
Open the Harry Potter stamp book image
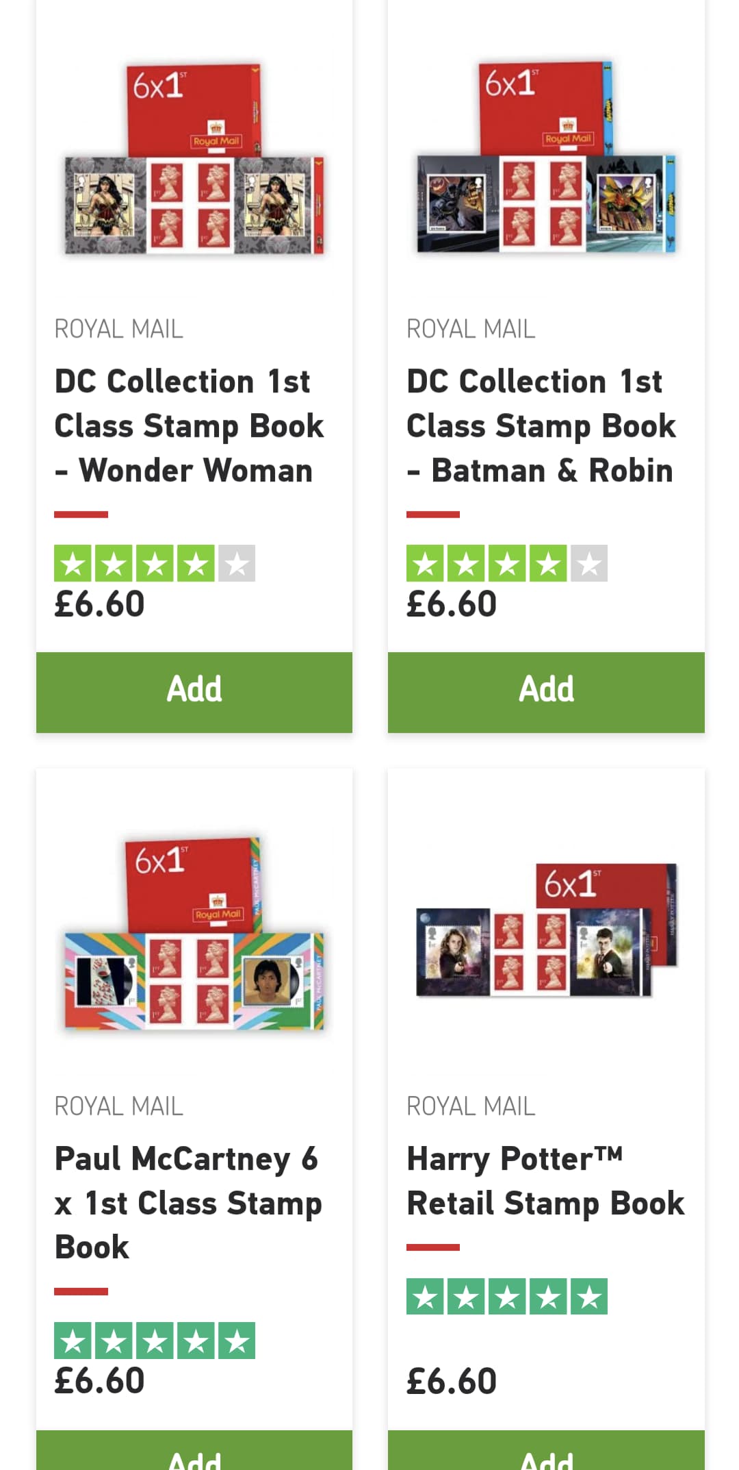click(x=546, y=930)
